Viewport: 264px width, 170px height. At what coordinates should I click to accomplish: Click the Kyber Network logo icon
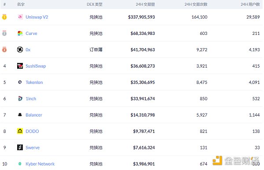click(x=20, y=164)
